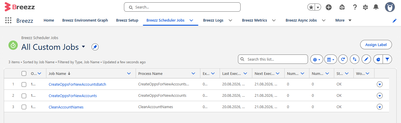Pin this list view

[95, 47]
